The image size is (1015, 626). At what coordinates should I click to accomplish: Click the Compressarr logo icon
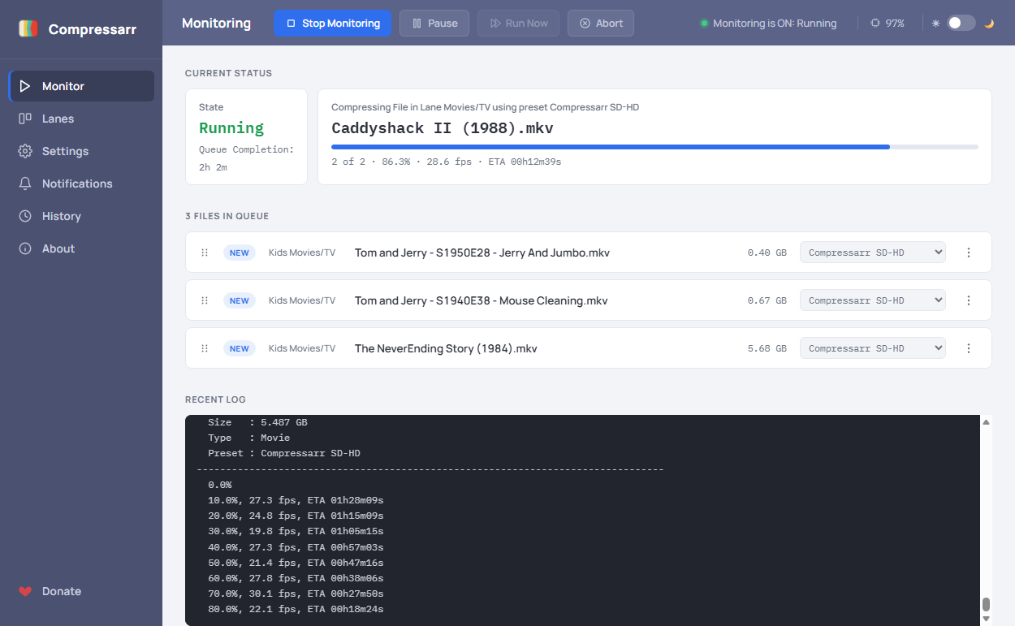(x=28, y=29)
